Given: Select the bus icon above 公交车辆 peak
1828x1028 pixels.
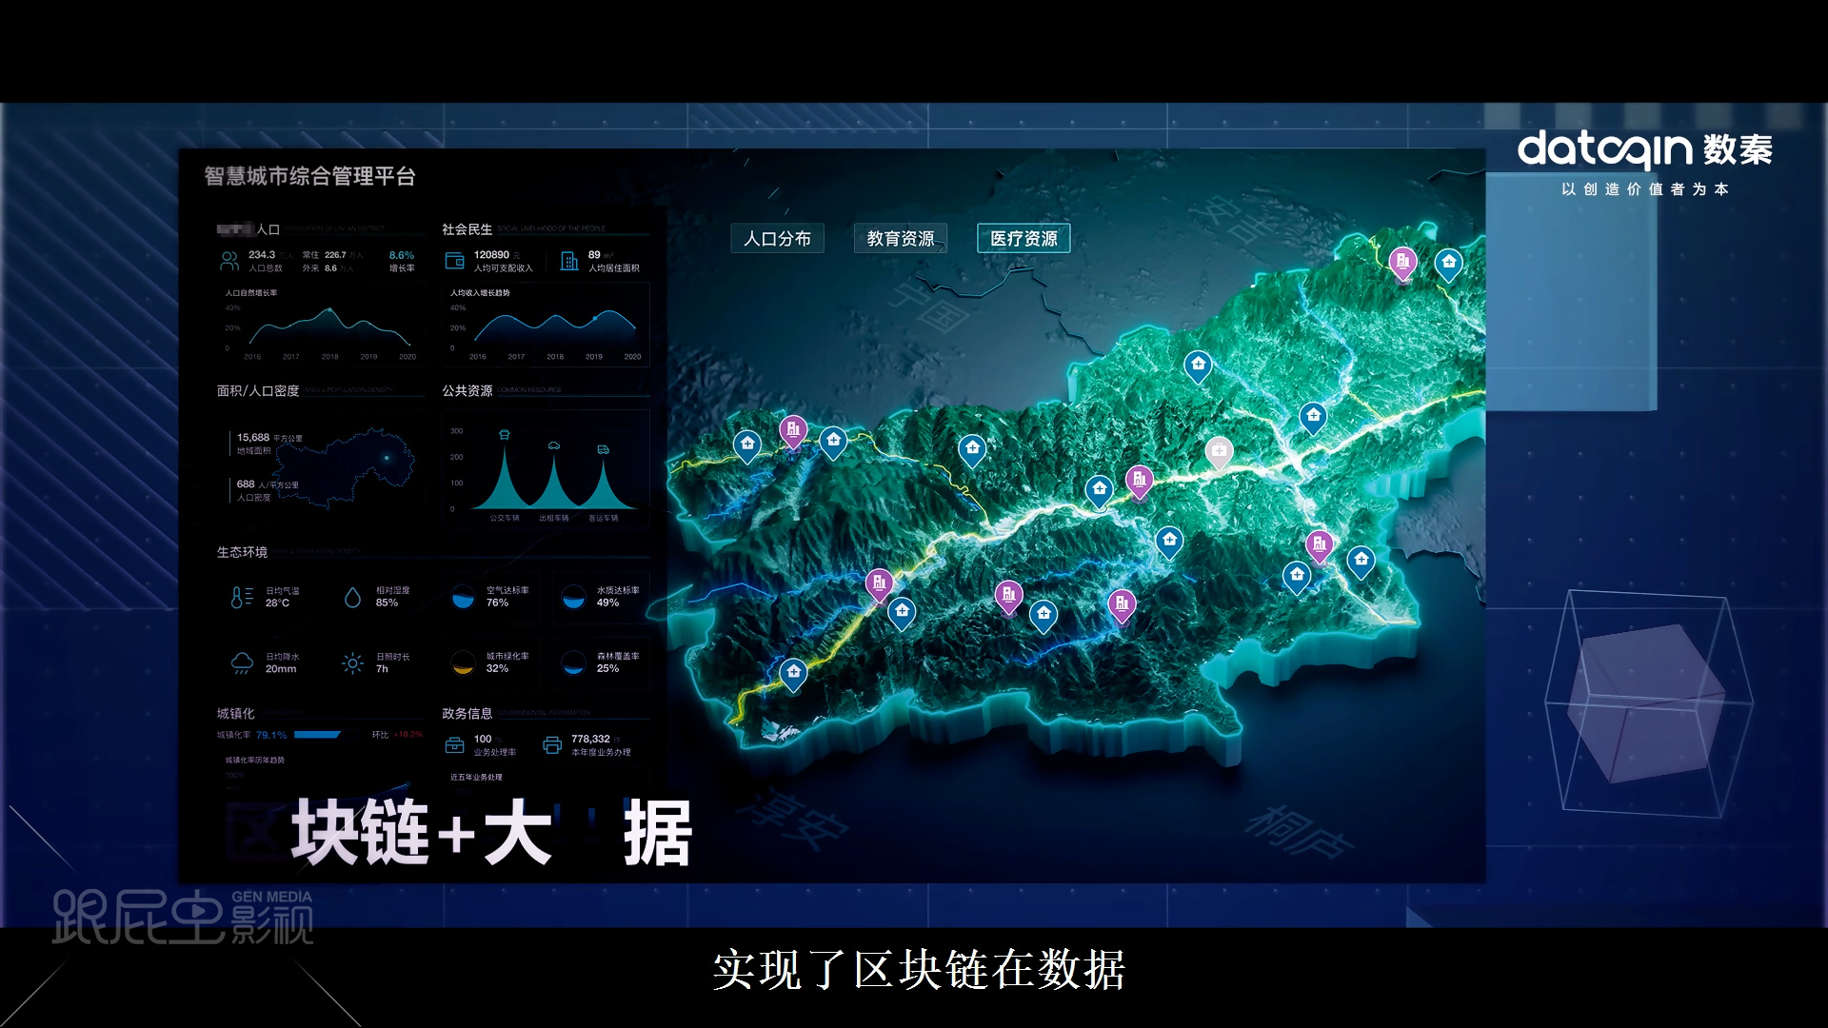Looking at the screenshot, I should pyautogui.click(x=505, y=435).
